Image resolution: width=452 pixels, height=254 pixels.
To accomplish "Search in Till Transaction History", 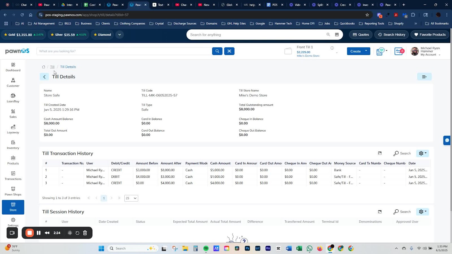I will click(402, 153).
